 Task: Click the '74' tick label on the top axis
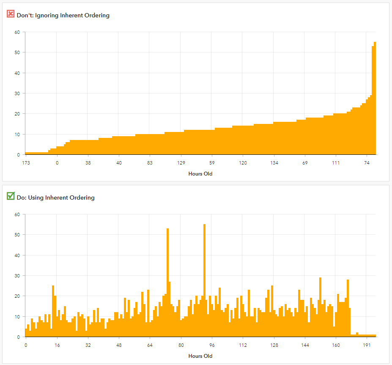[366, 162]
